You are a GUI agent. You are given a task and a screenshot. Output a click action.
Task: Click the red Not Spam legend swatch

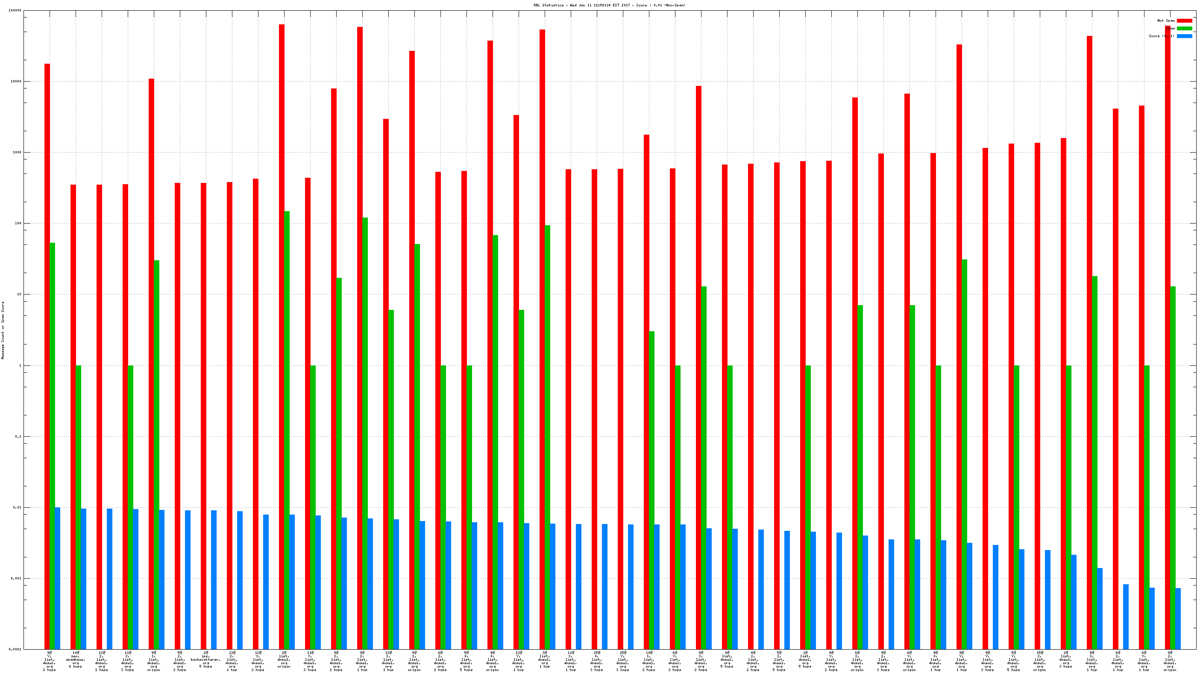point(1184,21)
